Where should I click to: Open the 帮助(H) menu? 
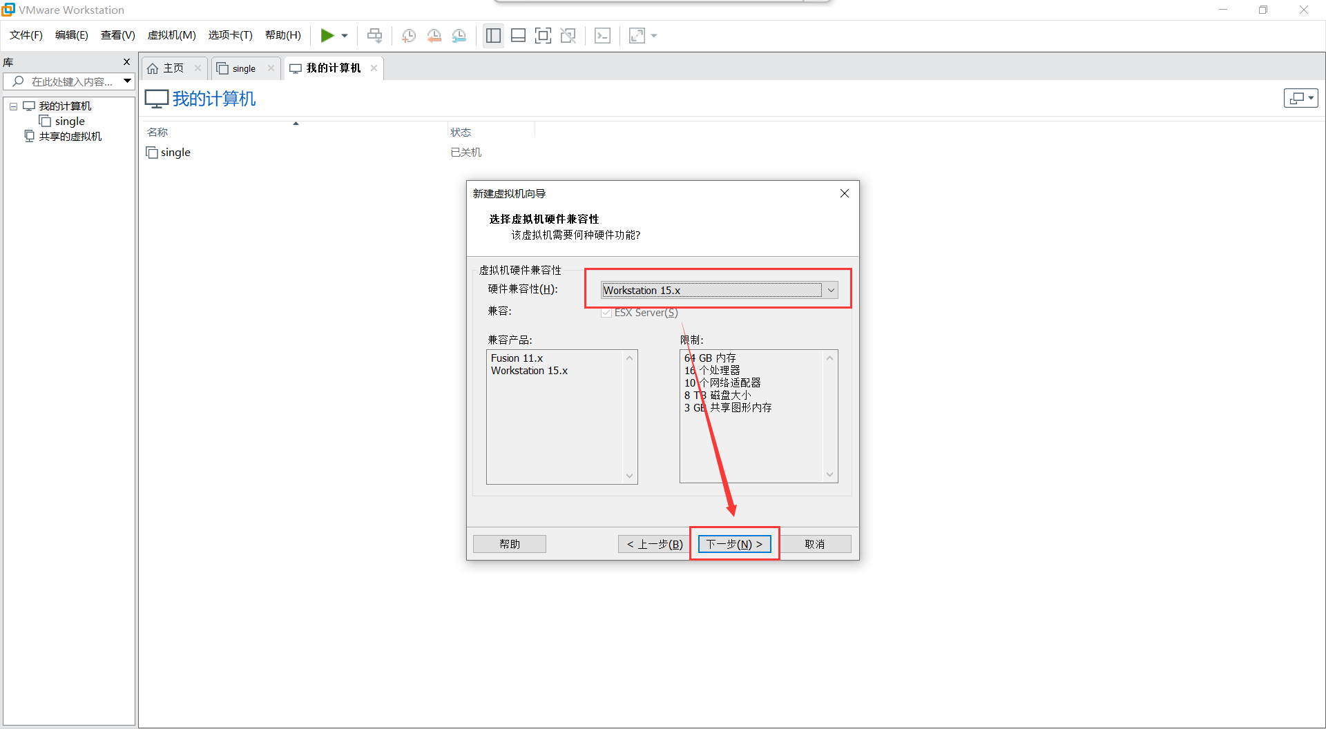pyautogui.click(x=283, y=35)
